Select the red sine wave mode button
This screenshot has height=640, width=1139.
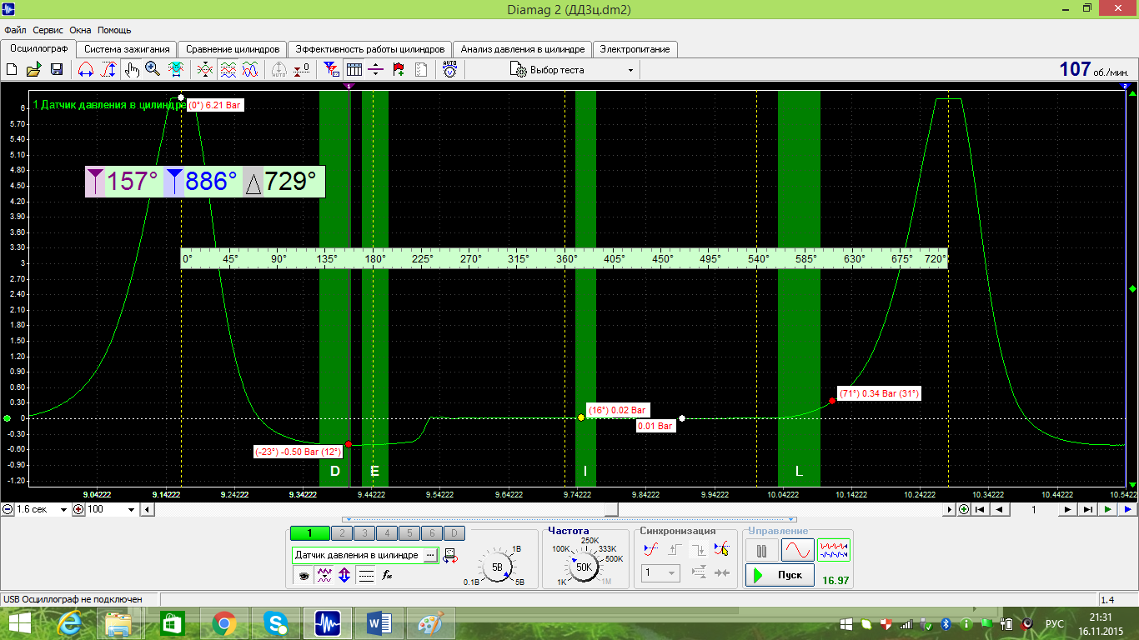tap(797, 550)
